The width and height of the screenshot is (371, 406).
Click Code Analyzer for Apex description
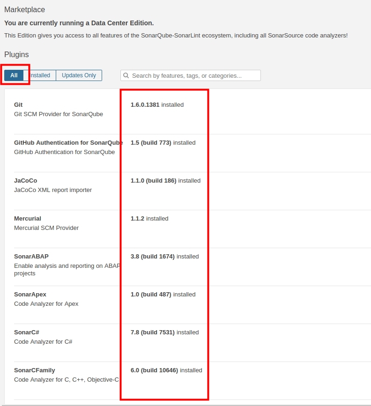pos(46,304)
